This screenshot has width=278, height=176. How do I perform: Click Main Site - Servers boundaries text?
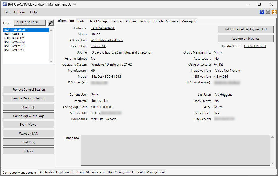(x=103, y=119)
